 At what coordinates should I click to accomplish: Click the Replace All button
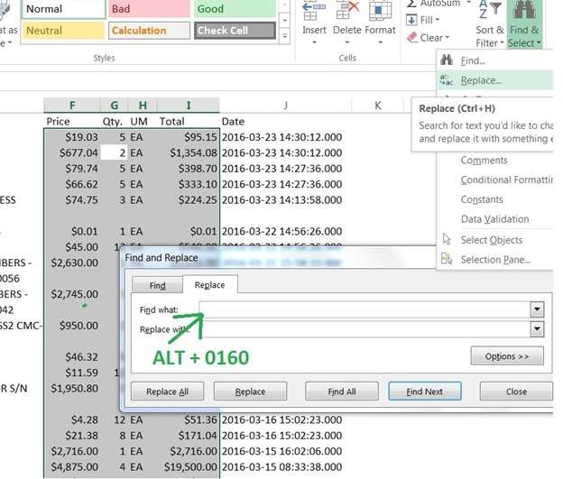[x=167, y=391]
